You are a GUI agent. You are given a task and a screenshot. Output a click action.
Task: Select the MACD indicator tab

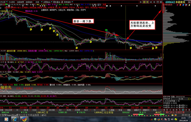[x=86, y=110]
